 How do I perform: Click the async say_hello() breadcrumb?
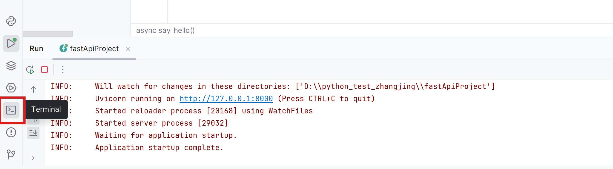point(165,30)
